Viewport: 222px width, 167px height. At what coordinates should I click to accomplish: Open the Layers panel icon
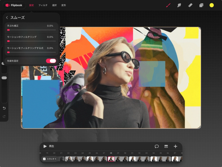[x=201, y=5]
